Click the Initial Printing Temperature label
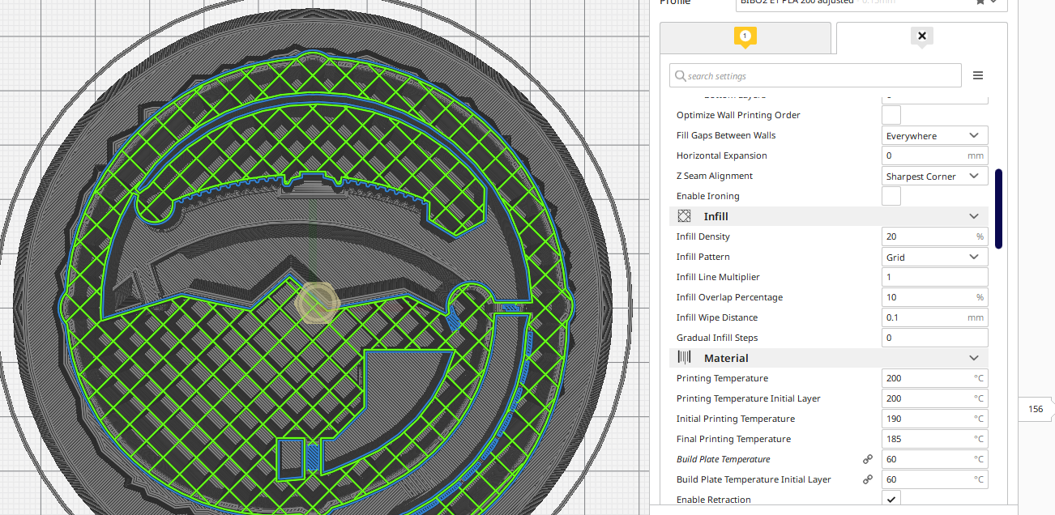The height and width of the screenshot is (515, 1055). coord(736,419)
